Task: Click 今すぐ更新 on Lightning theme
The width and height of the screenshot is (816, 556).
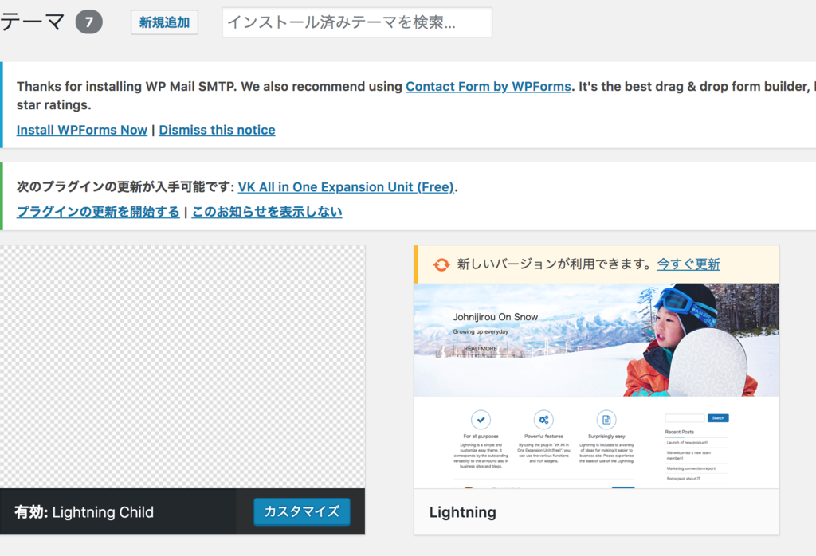Action: [x=688, y=264]
